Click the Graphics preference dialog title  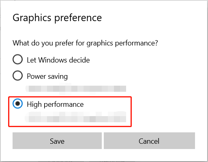(57, 18)
